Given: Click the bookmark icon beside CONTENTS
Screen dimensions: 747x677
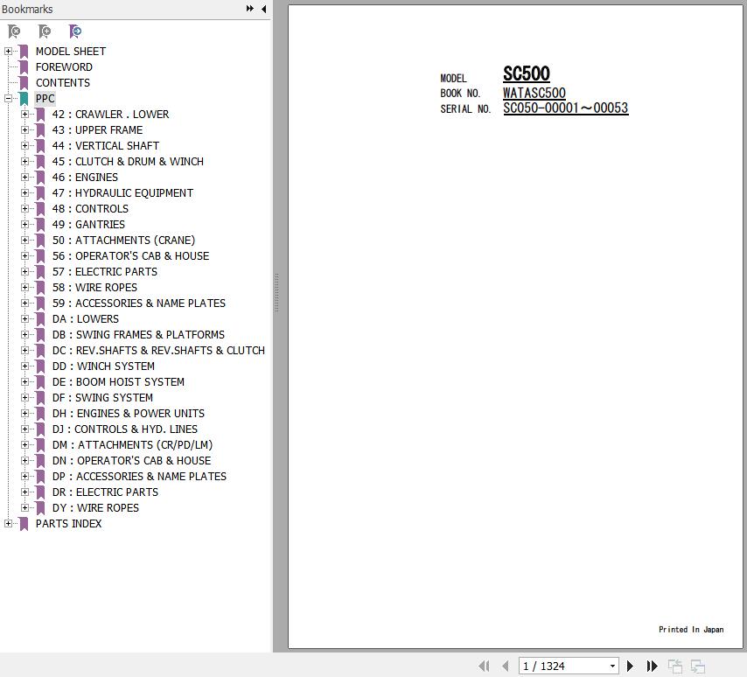Looking at the screenshot, I should [24, 83].
